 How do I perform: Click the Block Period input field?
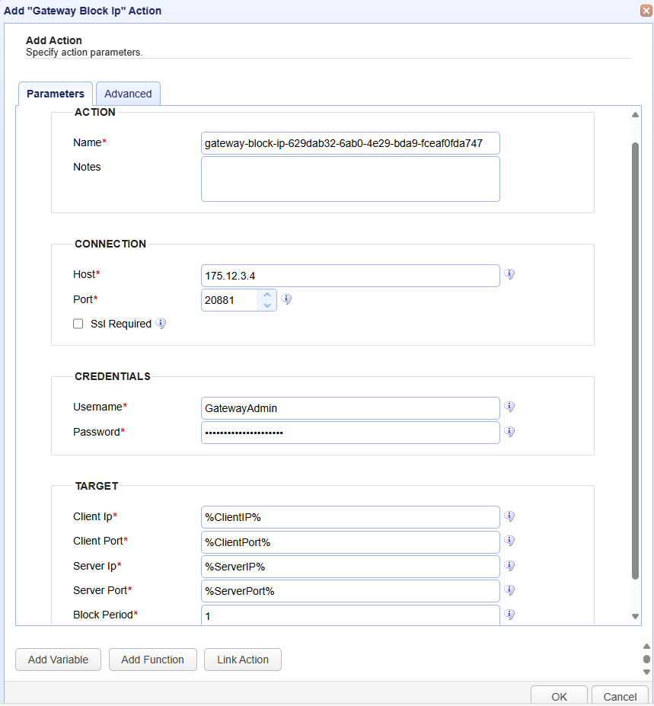(x=350, y=615)
